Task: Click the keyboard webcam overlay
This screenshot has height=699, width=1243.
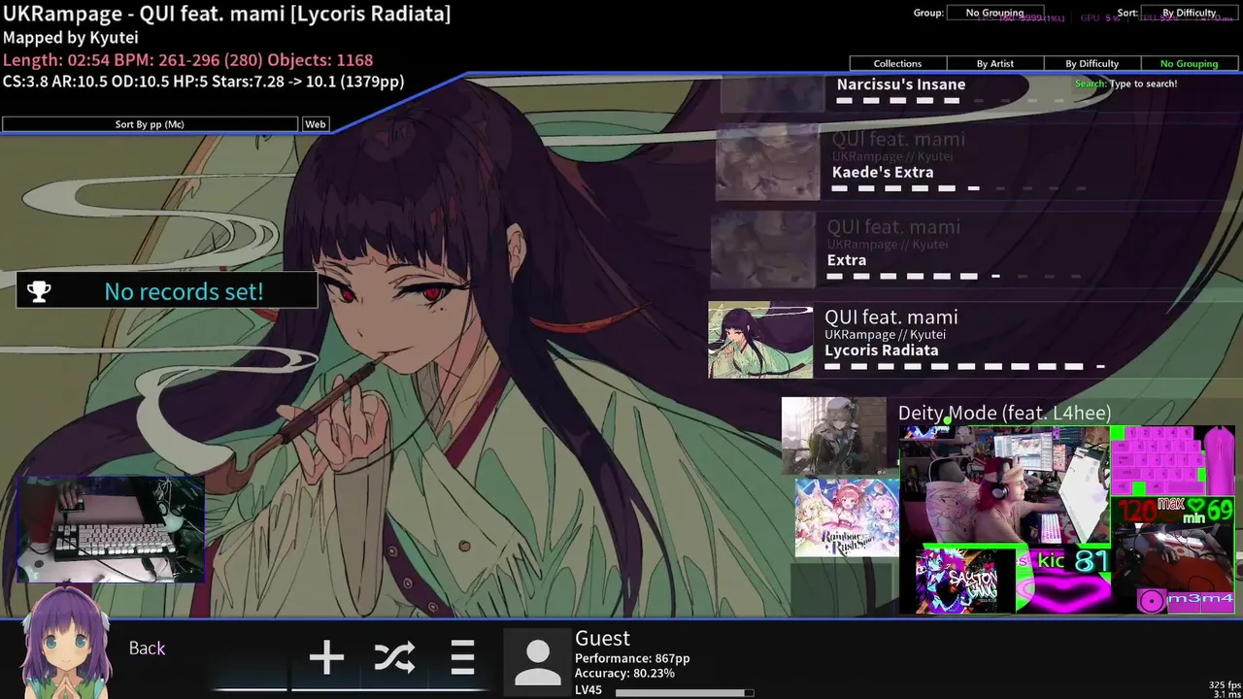Action: (x=111, y=529)
